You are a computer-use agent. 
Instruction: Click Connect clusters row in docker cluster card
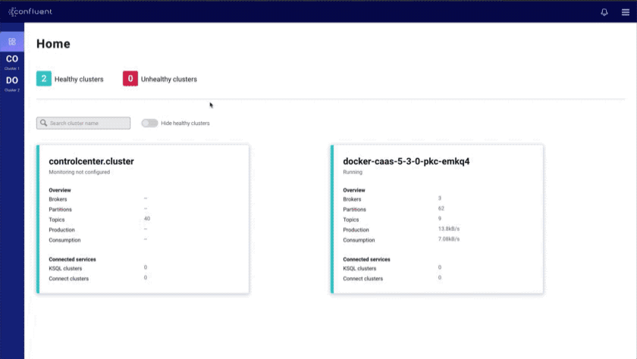(x=392, y=278)
